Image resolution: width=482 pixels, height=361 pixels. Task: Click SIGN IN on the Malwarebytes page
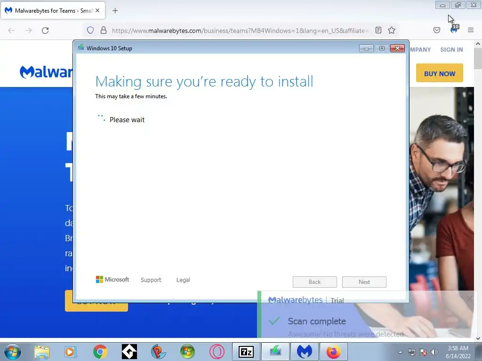(451, 49)
